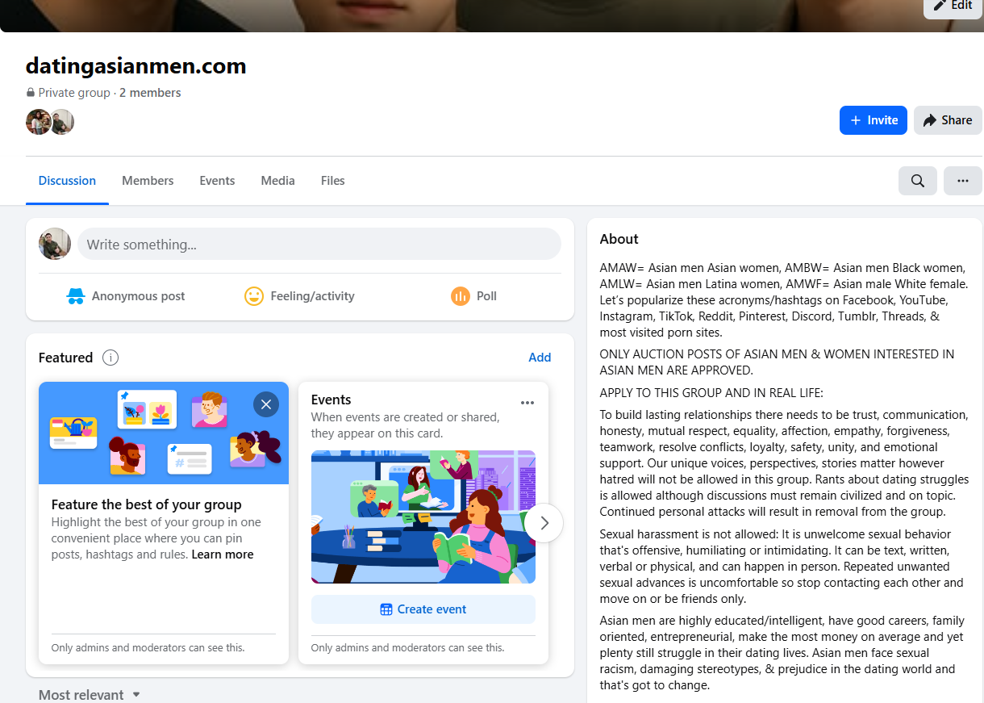Choose the Feeling/activity option
The image size is (984, 703).
point(299,296)
